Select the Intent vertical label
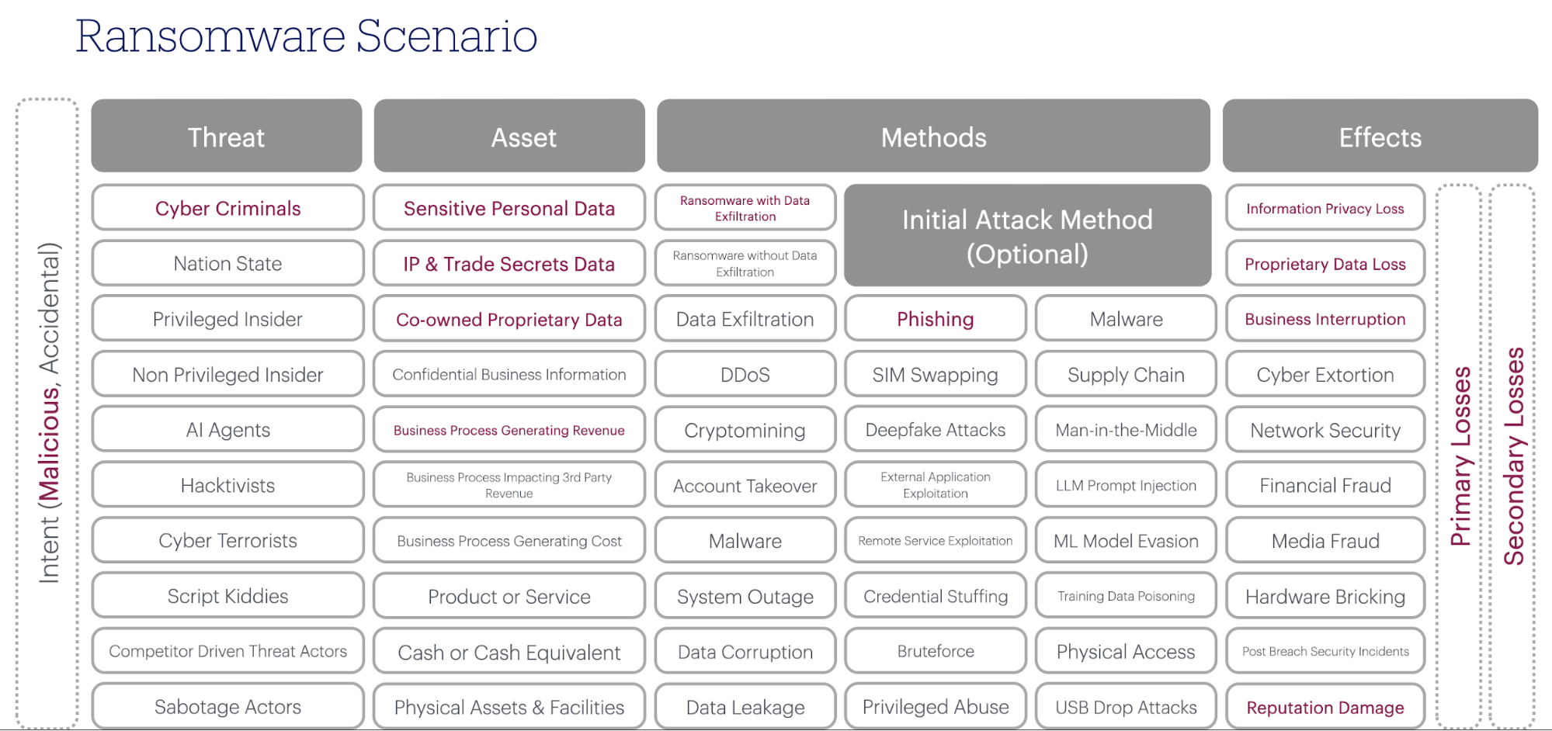This screenshot has height=731, width=1552. [48, 413]
